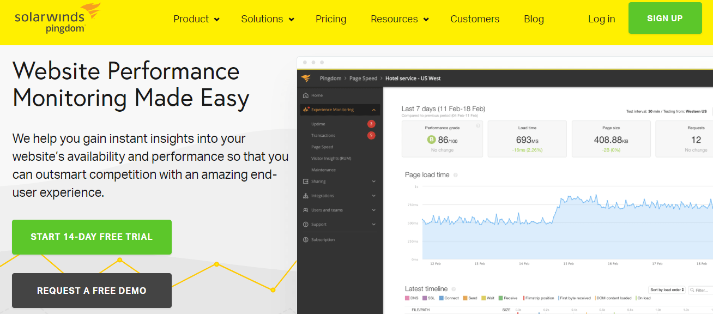The height and width of the screenshot is (314, 713).
Task: Click the Last 7 days date heading
Action: click(443, 109)
